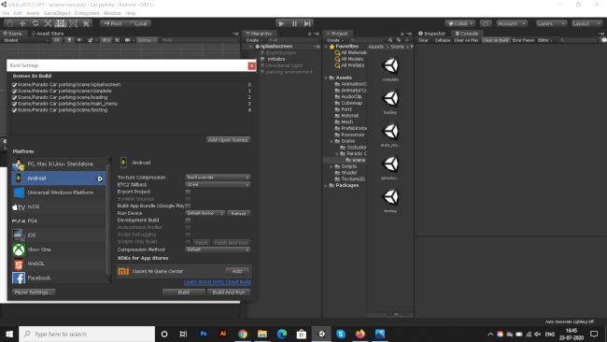The height and width of the screenshot is (342, 607).
Task: Toggle scene audio in Scene view
Action: (x=79, y=40)
